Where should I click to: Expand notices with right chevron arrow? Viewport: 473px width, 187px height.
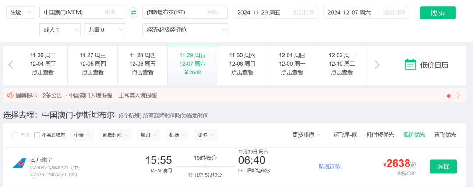[x=459, y=95]
